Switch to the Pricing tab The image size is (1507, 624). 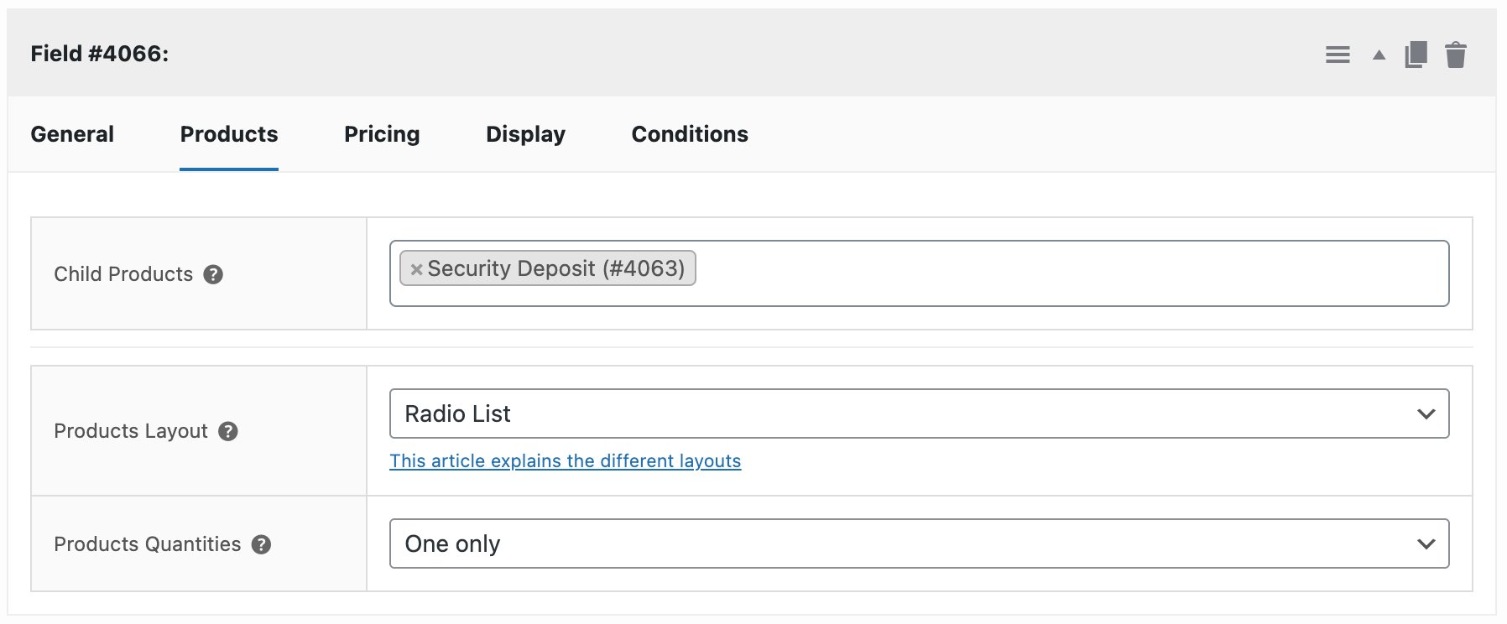(381, 134)
